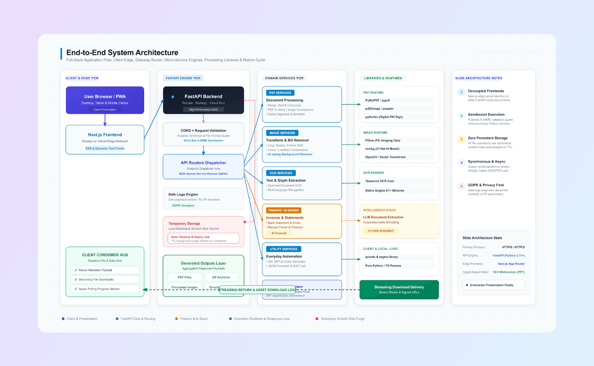Screen dimensions: 594x366
Task: Click the PyMuPDF / pypdf library row
Action: click(x=399, y=101)
